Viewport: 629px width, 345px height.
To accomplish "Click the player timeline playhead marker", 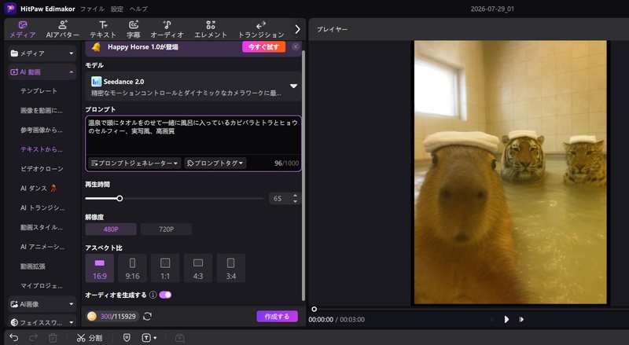I will point(314,309).
